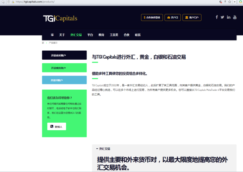Image resolution: width=243 pixels, height=172 pixels.
Task: Click the green search engine icon at right
Action: (x=241, y=2)
